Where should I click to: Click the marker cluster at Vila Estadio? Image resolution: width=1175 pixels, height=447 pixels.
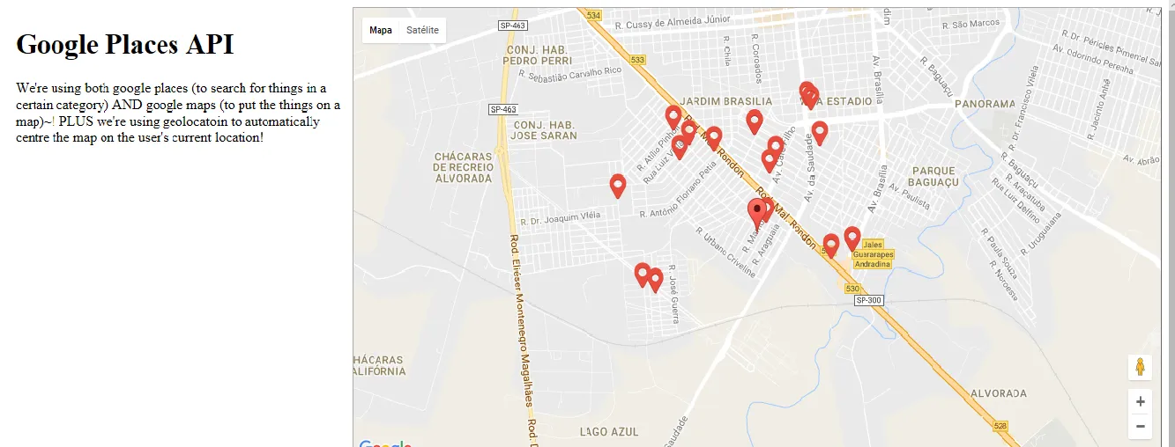point(808,94)
